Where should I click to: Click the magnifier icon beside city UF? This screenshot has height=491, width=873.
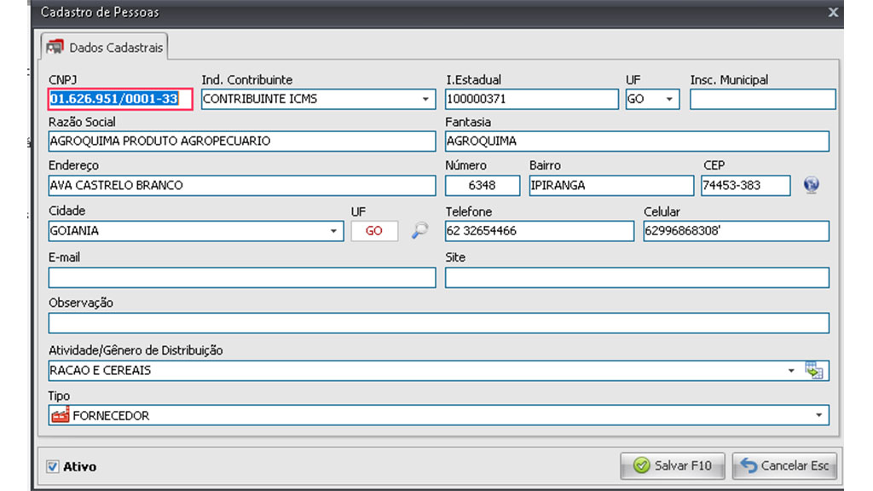click(x=419, y=230)
